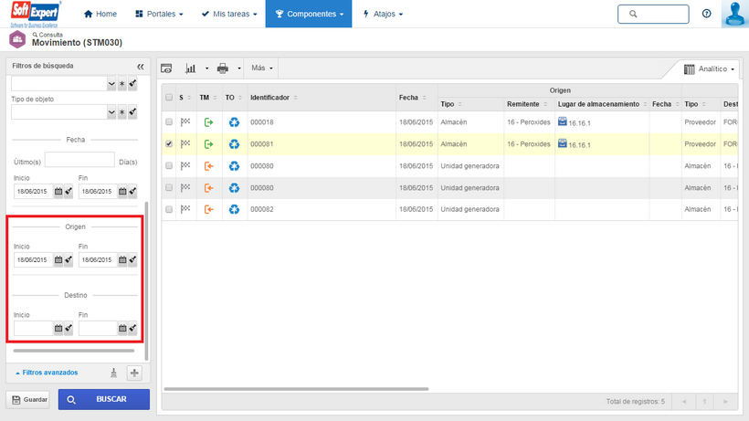
Task: Click the add advanced filter plus icon
Action: tap(134, 373)
